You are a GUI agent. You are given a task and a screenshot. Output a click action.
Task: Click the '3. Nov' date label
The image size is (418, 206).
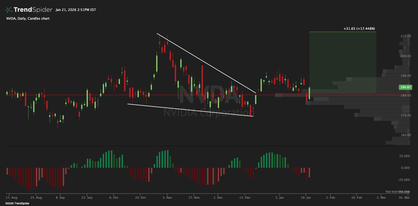pyautogui.click(x=167, y=197)
